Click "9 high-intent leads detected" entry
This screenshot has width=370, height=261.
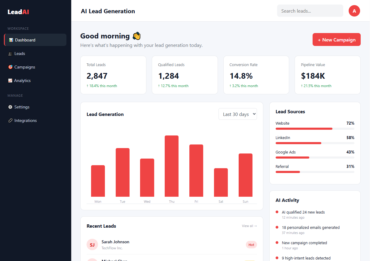coord(306,258)
